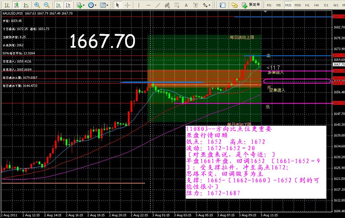Select candlestick chart mode
This screenshot has width=345, height=218.
(x=16, y=5)
